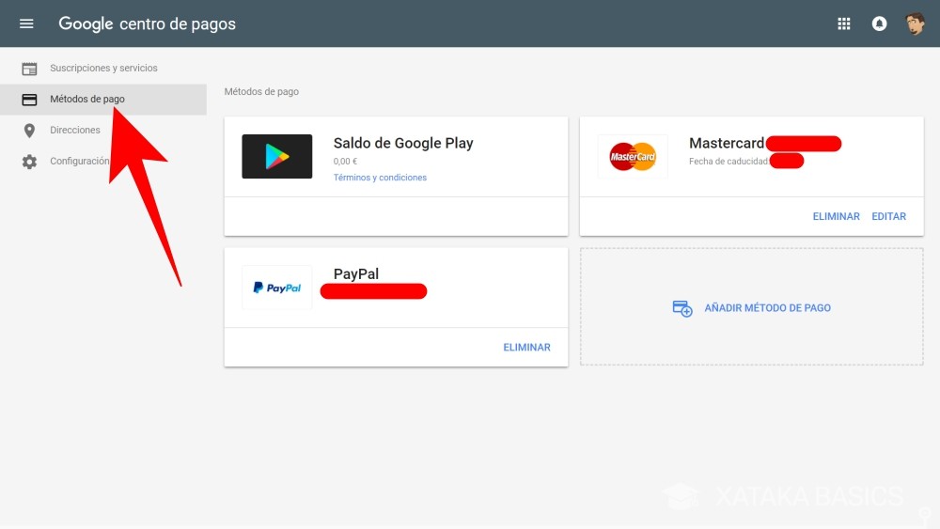Click the Google Play logo thumbnail
The image size is (940, 529).
click(277, 157)
